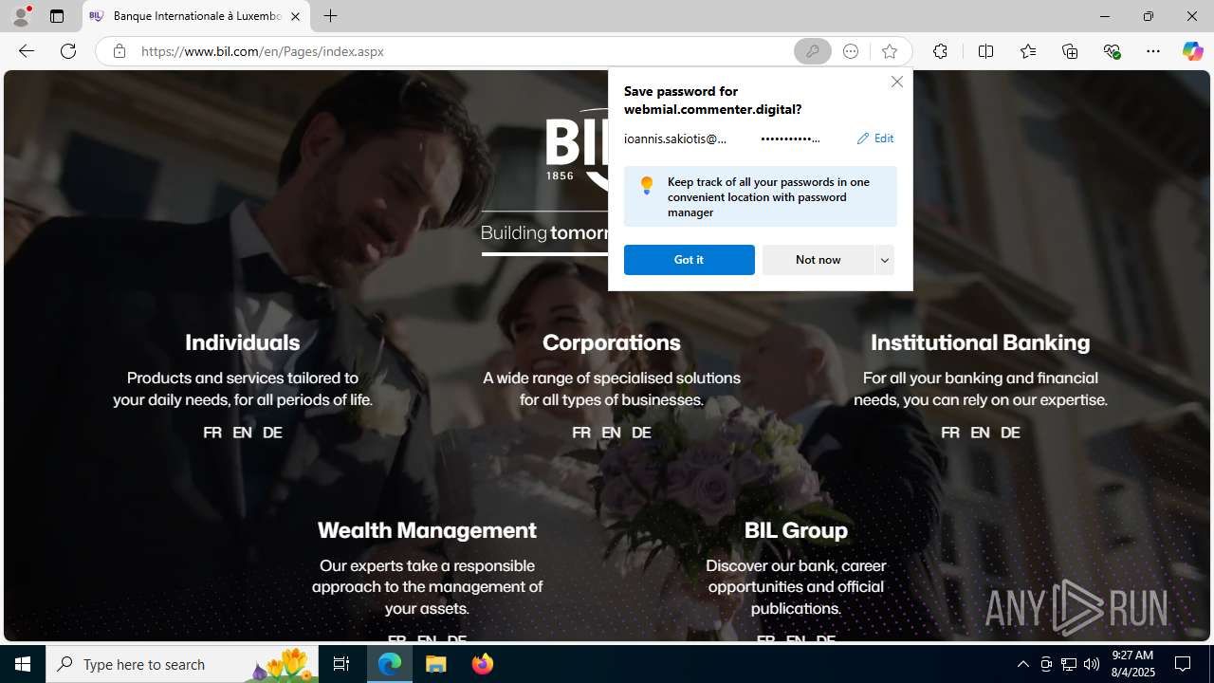Choose DE under Individuals
Image resolution: width=1214 pixels, height=683 pixels.
(x=272, y=433)
